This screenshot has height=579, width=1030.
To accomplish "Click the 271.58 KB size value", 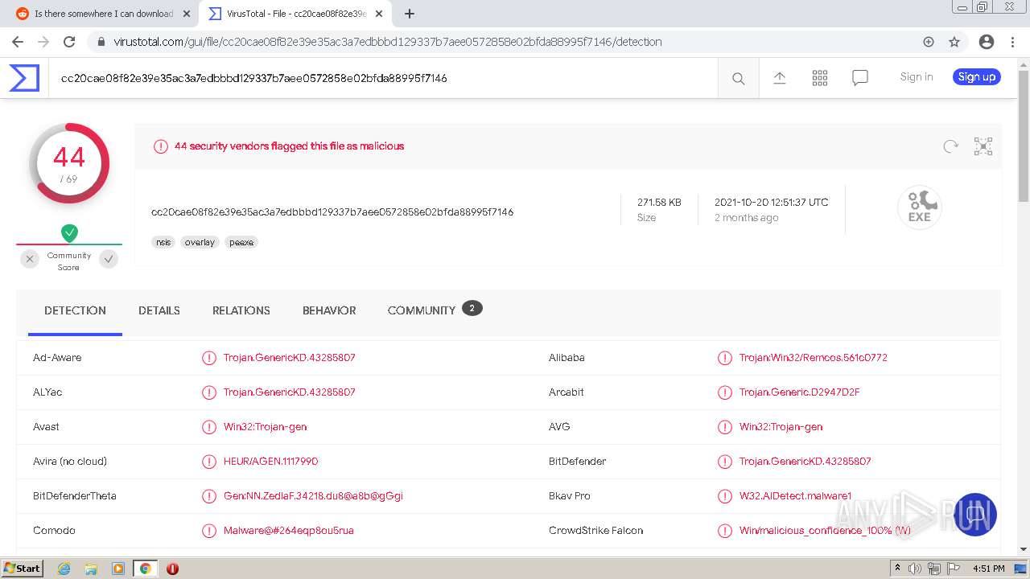I will click(x=659, y=203).
